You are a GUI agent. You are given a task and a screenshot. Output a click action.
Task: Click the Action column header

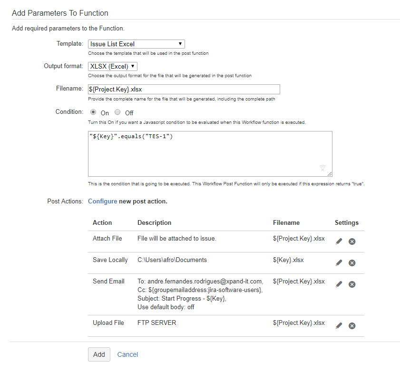pyautogui.click(x=102, y=222)
